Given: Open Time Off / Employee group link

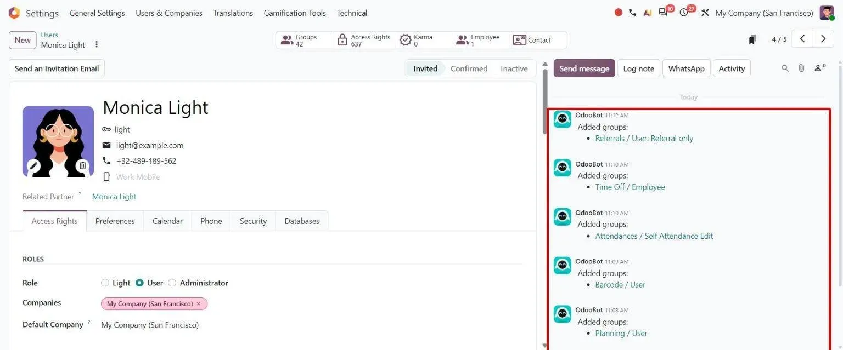Looking at the screenshot, I should point(630,187).
